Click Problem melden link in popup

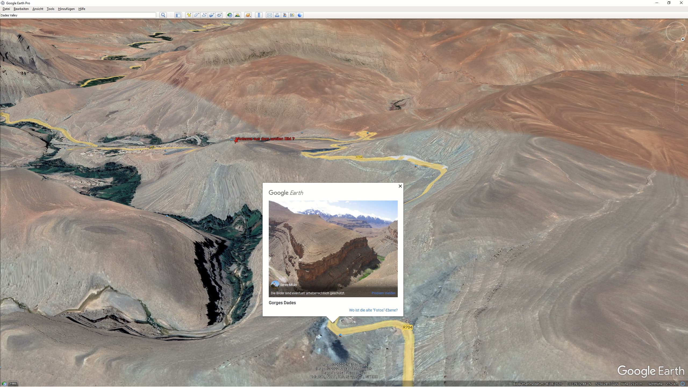pos(384,293)
